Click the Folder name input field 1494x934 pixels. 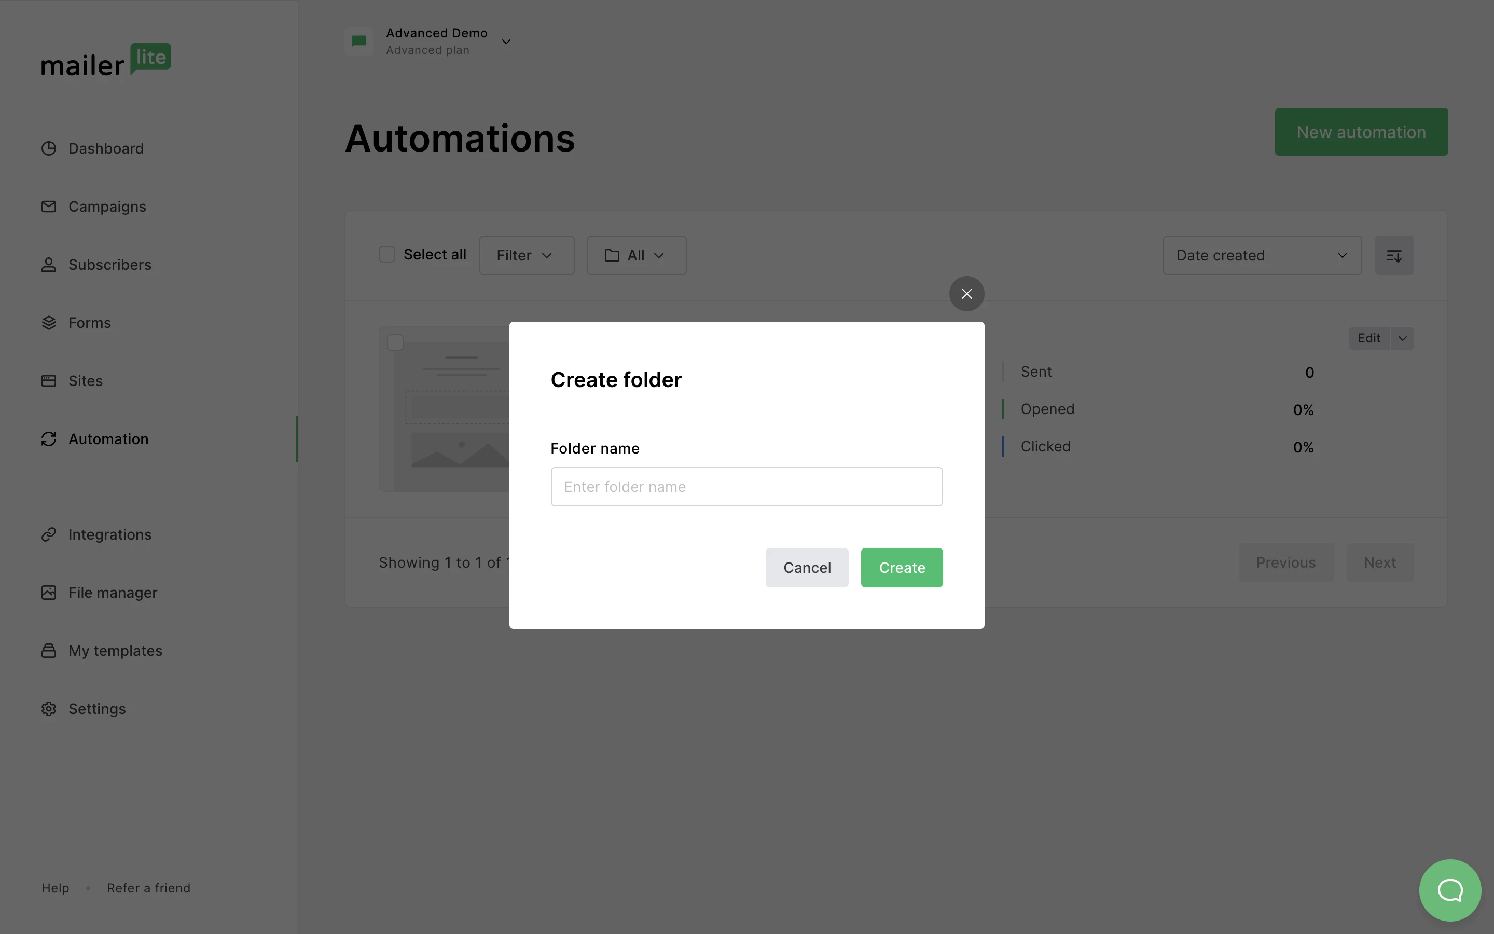(x=746, y=487)
